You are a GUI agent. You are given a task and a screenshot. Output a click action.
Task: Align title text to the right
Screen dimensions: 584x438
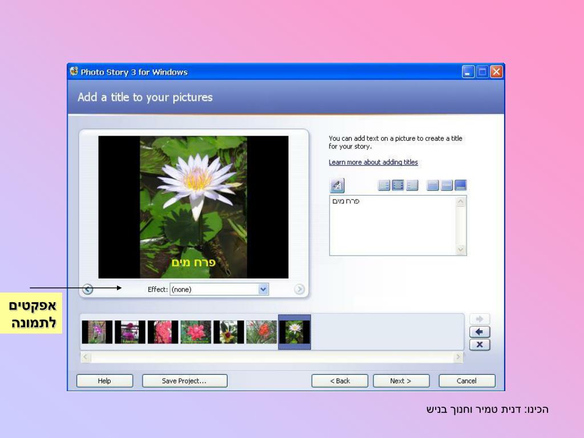pyautogui.click(x=412, y=185)
